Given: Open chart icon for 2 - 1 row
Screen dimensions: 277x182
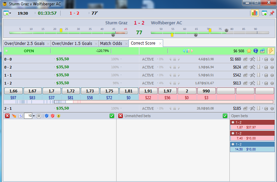Looking at the screenshot, I should pyautogui.click(x=245, y=108).
